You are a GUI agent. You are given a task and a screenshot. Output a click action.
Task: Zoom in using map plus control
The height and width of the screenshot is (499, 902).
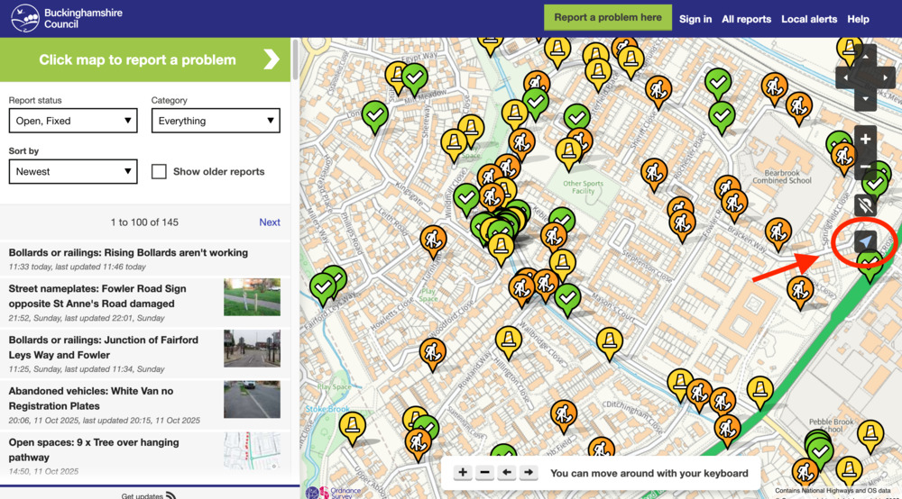tap(865, 139)
